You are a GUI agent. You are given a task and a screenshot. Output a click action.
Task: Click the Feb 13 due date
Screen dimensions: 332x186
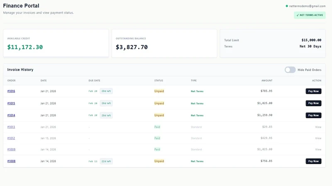93,161
